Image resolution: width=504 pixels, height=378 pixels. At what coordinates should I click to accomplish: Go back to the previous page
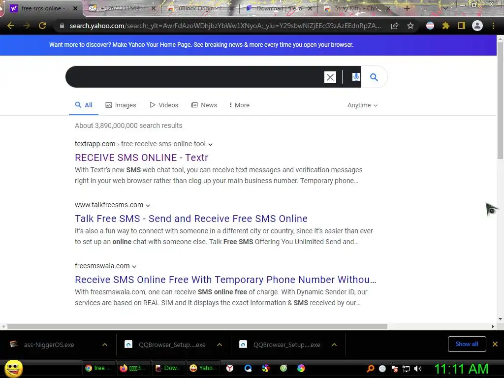11,26
